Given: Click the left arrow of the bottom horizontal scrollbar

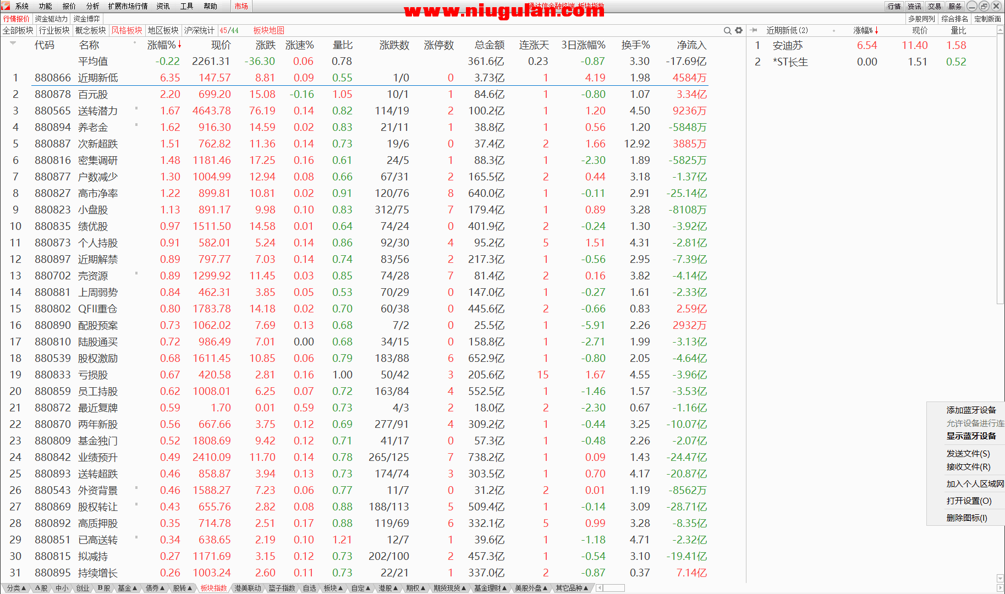Looking at the screenshot, I should 600,588.
